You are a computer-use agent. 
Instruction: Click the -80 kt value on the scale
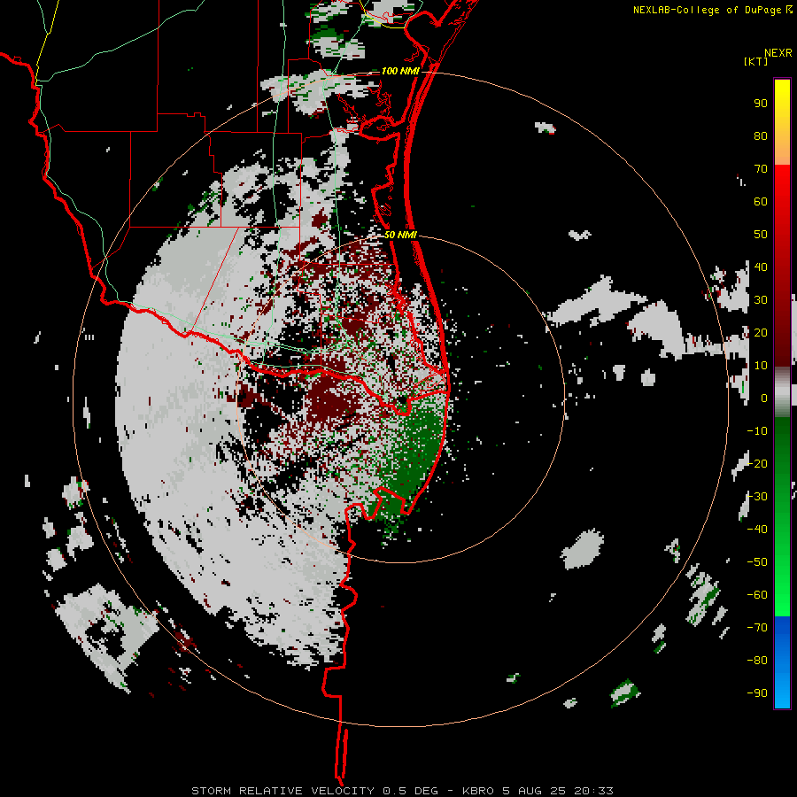757,661
